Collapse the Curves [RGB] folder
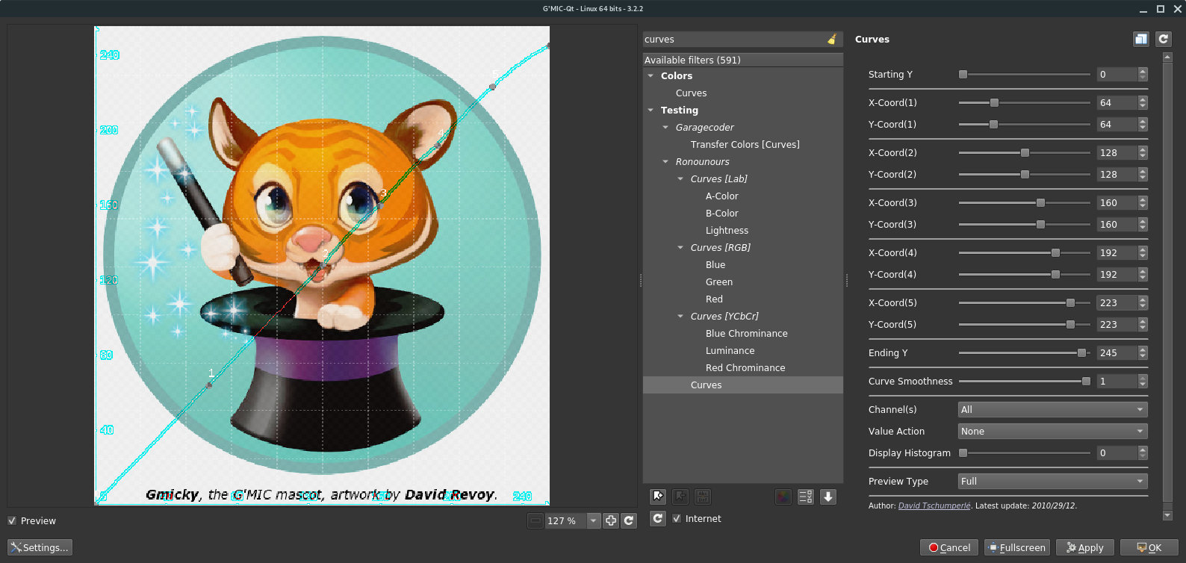This screenshot has width=1186, height=563. point(680,247)
